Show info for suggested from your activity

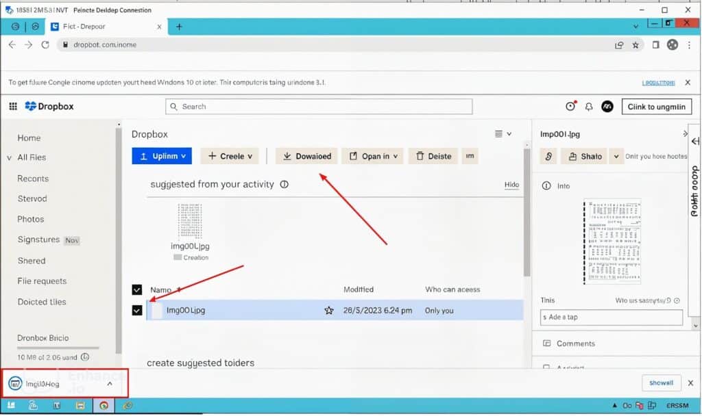tap(285, 184)
